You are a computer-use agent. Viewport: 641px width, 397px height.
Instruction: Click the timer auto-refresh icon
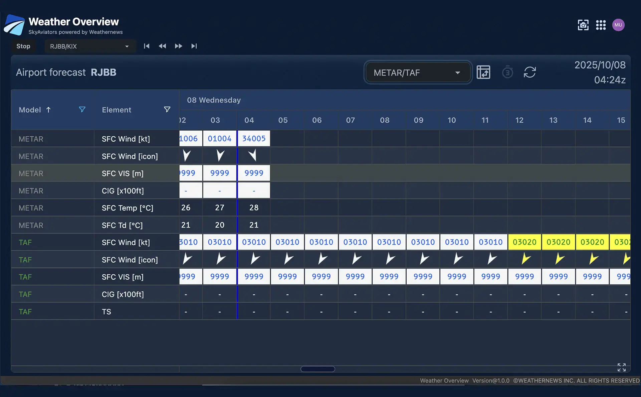click(507, 72)
